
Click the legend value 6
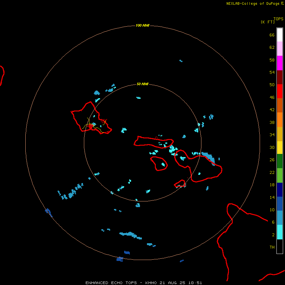273,222
